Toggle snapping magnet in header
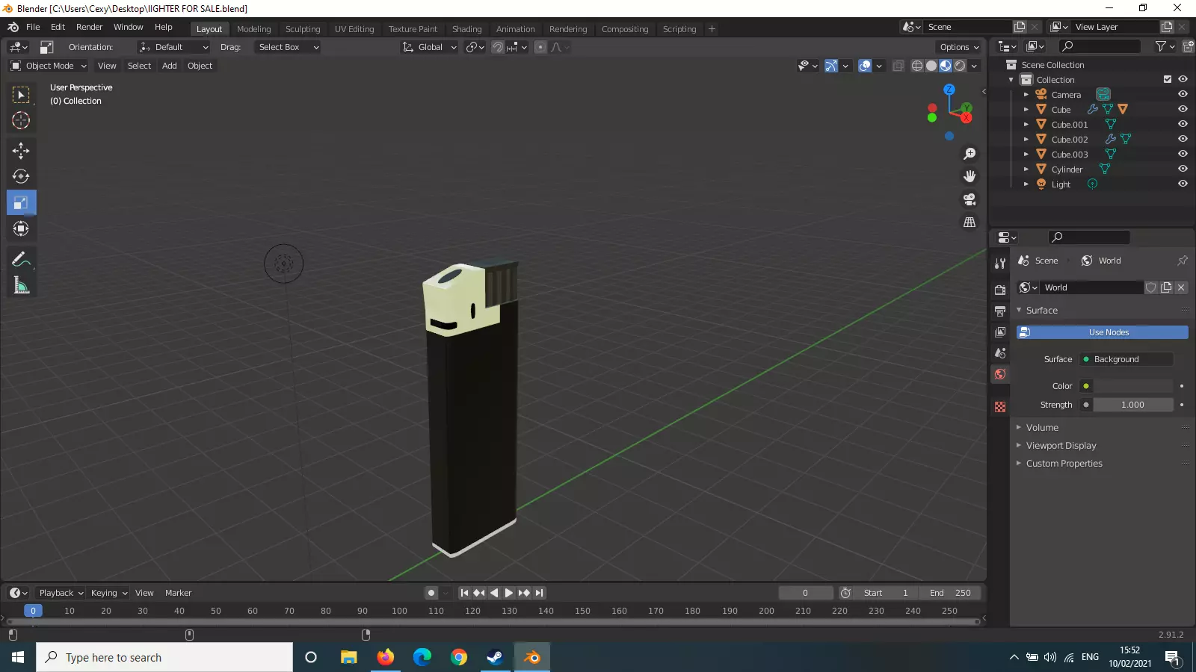Viewport: 1196px width, 672px height. pyautogui.click(x=497, y=47)
